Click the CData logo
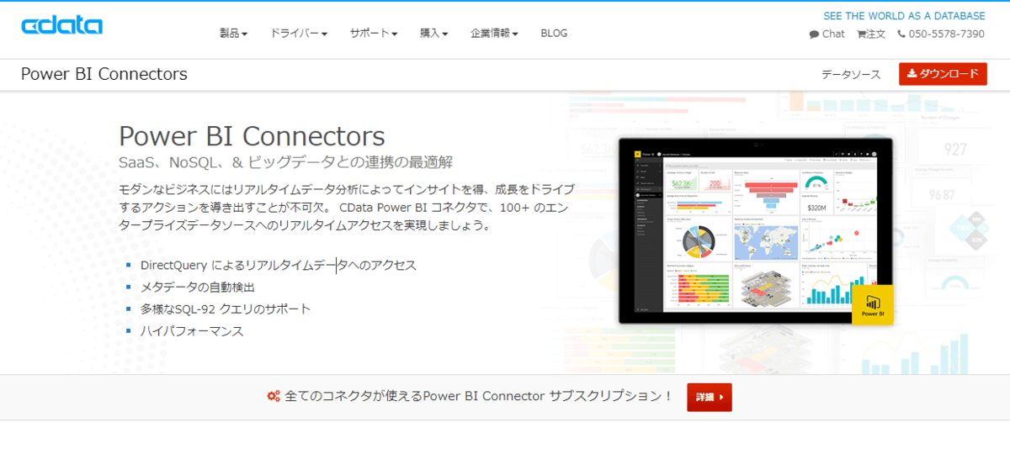The width and height of the screenshot is (1010, 454). pyautogui.click(x=61, y=25)
